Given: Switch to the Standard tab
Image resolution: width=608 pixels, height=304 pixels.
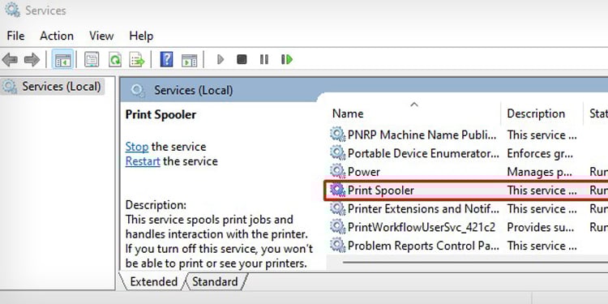Looking at the screenshot, I should coord(215,281).
